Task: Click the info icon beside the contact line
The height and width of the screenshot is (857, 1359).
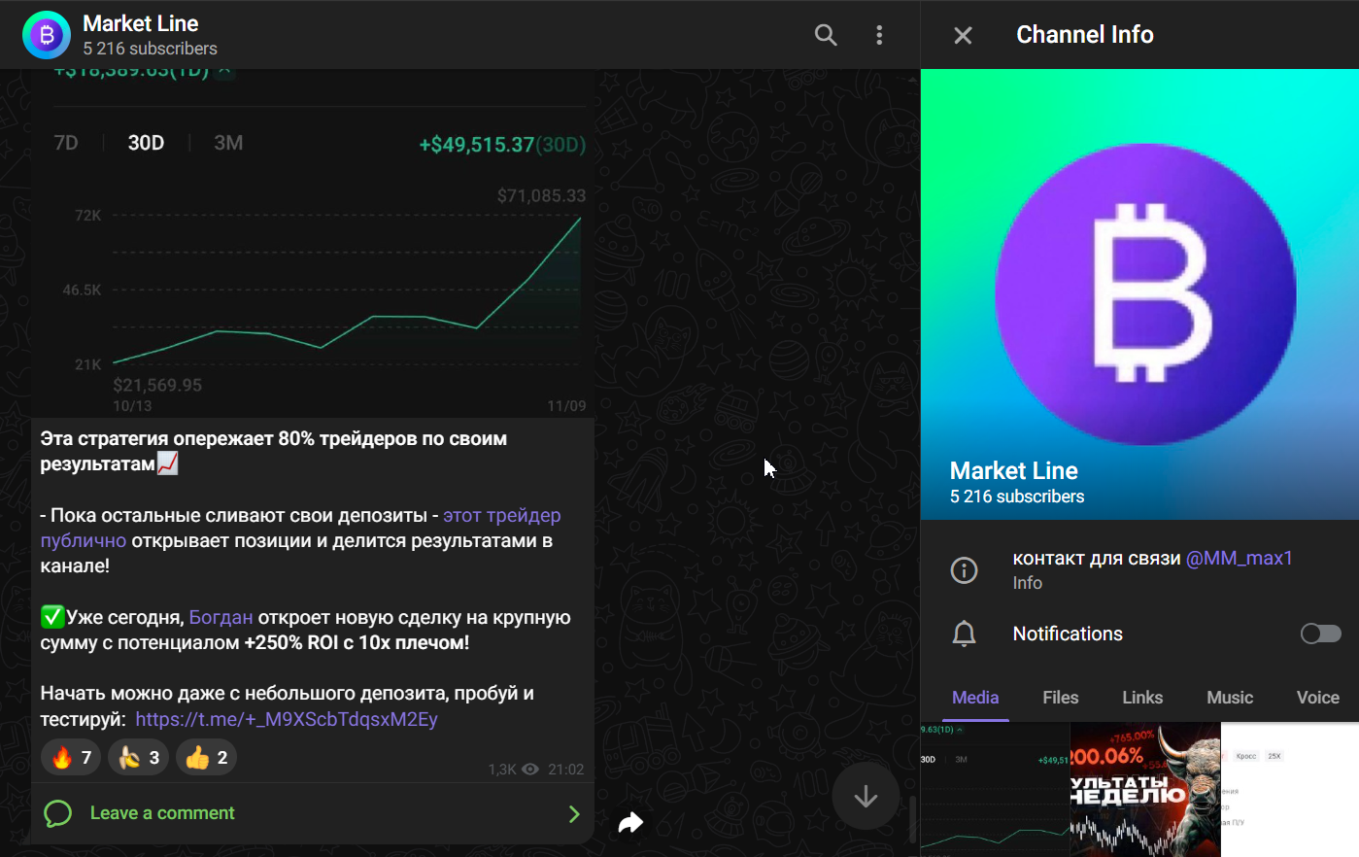Action: click(964, 570)
